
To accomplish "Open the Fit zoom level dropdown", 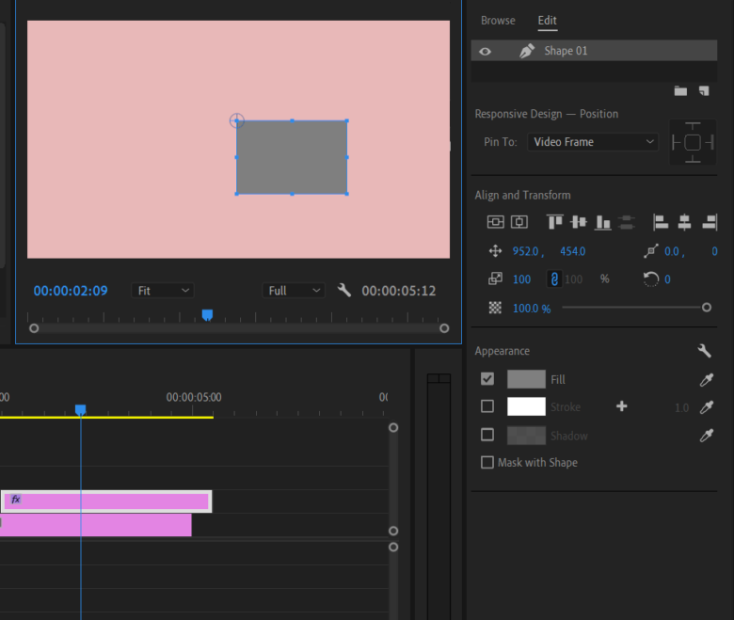I will (163, 291).
